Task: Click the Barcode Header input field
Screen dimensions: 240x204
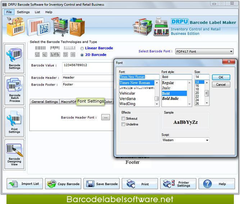Action: pyautogui.click(x=88, y=78)
